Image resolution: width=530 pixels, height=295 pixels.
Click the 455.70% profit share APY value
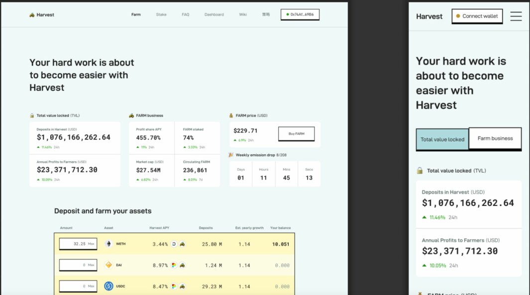click(x=148, y=138)
